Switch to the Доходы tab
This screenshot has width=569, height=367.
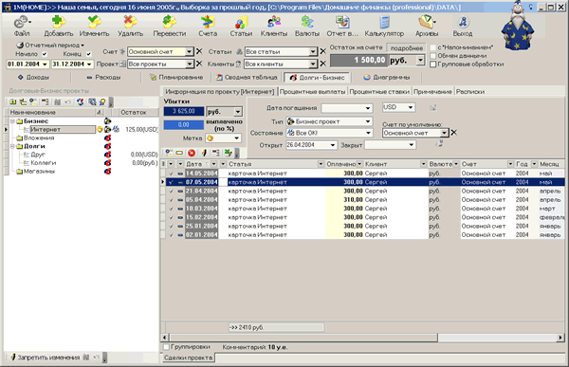[34, 78]
